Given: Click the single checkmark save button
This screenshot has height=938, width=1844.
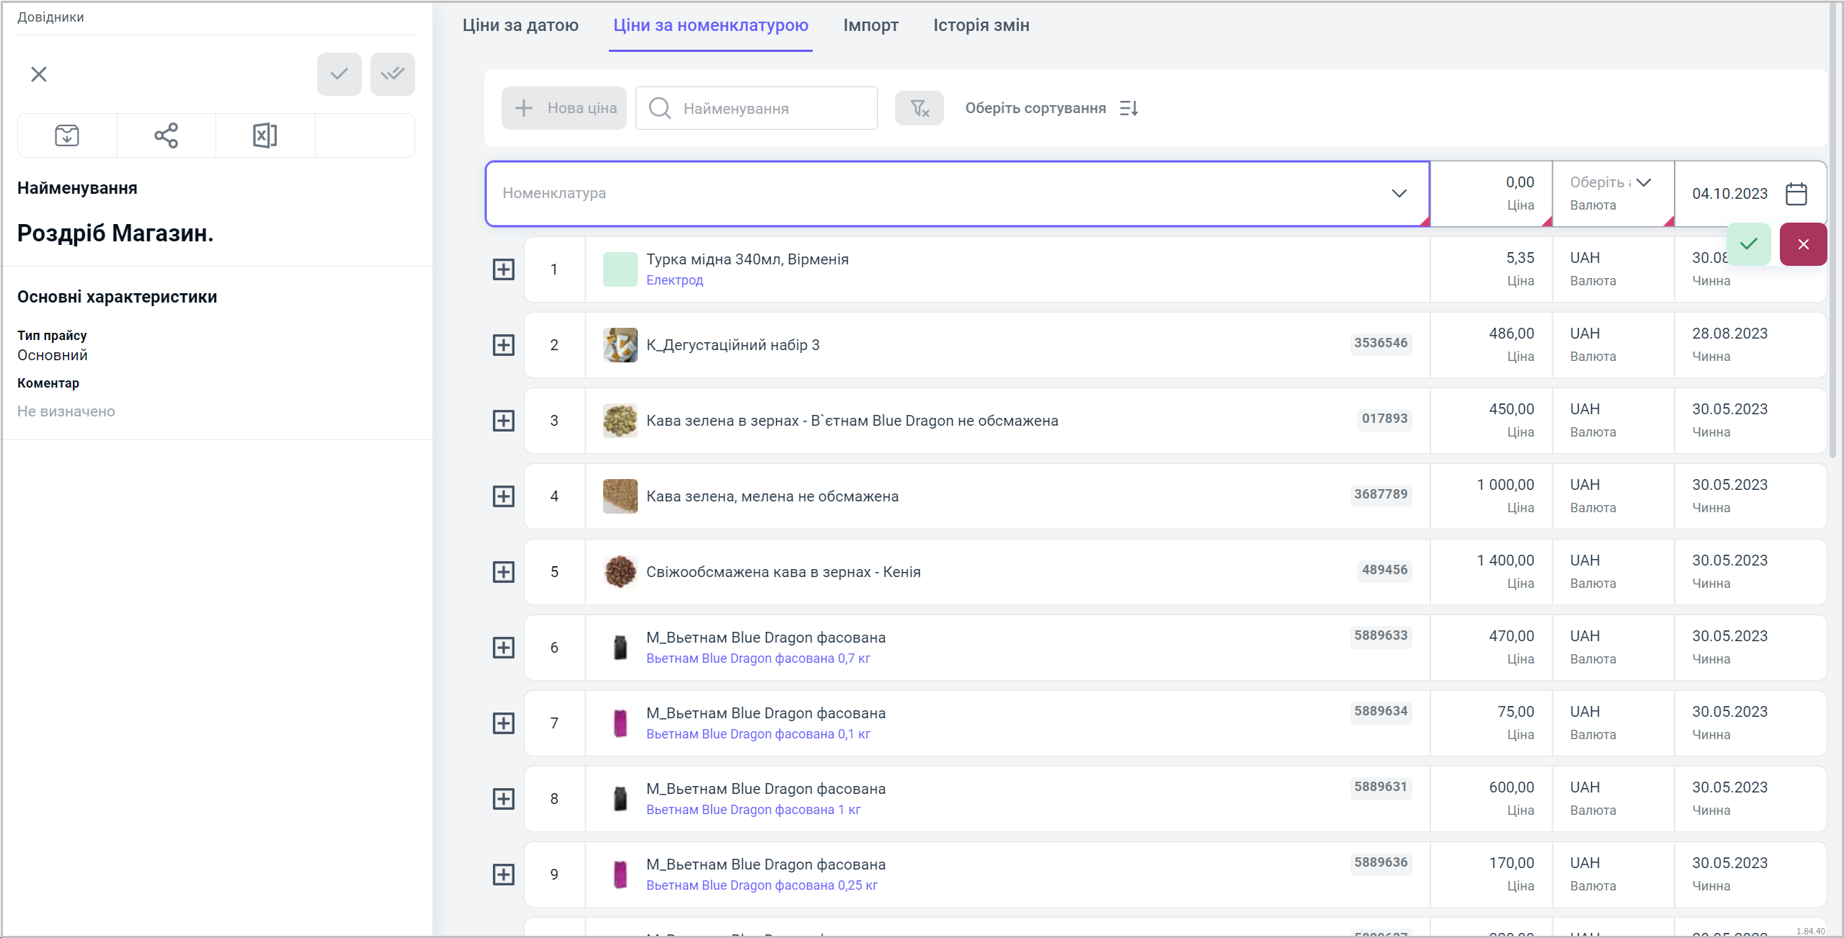Looking at the screenshot, I should (339, 74).
